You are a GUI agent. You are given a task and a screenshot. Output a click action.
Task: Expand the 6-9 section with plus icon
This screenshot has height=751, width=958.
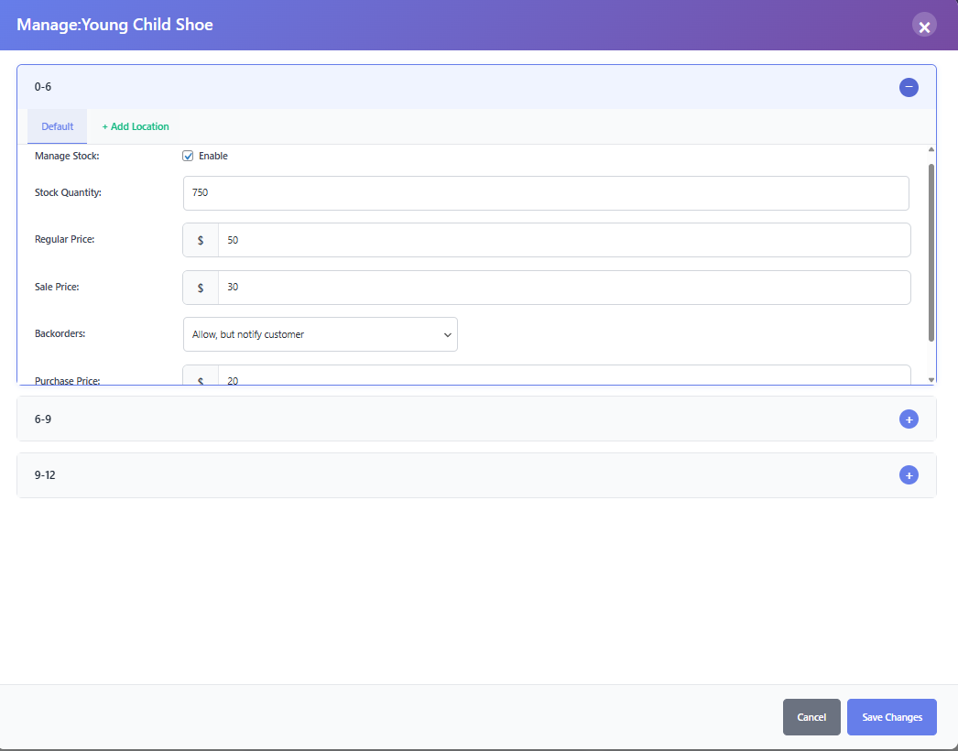click(909, 419)
